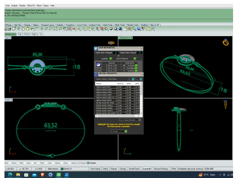Click the ring icon in Top viewport corner
This screenshot has width=238, height=178.
click(111, 43)
